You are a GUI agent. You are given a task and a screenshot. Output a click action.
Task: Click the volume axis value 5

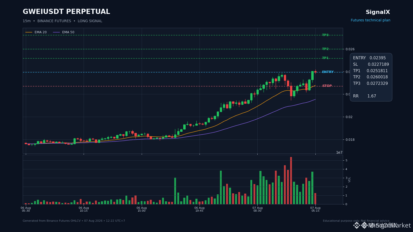346,161
